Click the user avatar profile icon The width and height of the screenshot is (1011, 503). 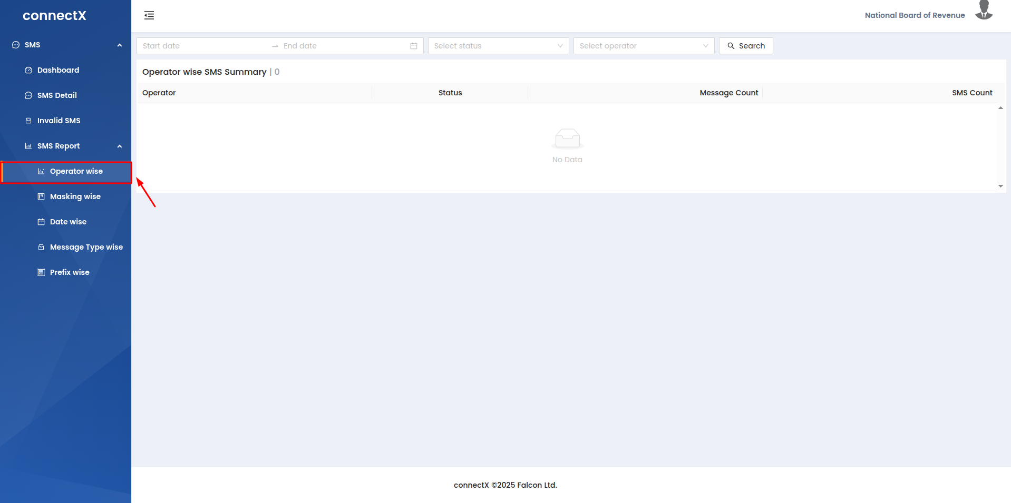pyautogui.click(x=984, y=11)
